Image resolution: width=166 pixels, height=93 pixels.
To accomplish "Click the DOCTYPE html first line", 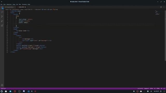I will coord(16,11).
